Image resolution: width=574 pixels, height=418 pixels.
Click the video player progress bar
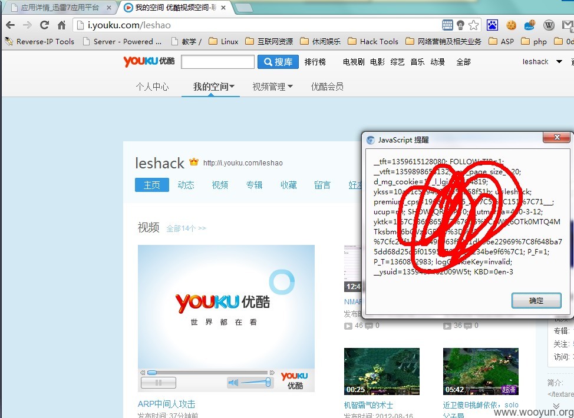point(208,372)
